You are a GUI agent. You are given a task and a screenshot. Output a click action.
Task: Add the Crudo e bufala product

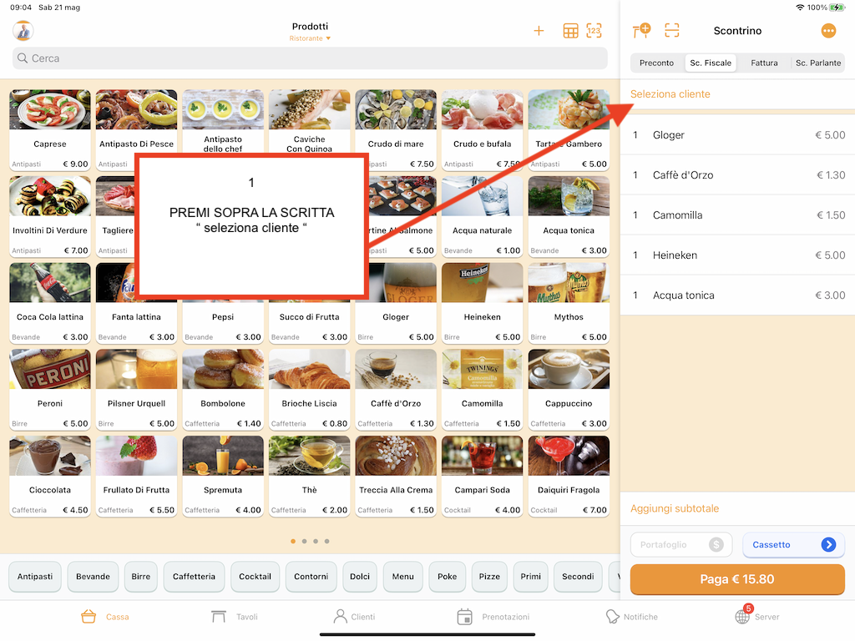click(x=482, y=129)
